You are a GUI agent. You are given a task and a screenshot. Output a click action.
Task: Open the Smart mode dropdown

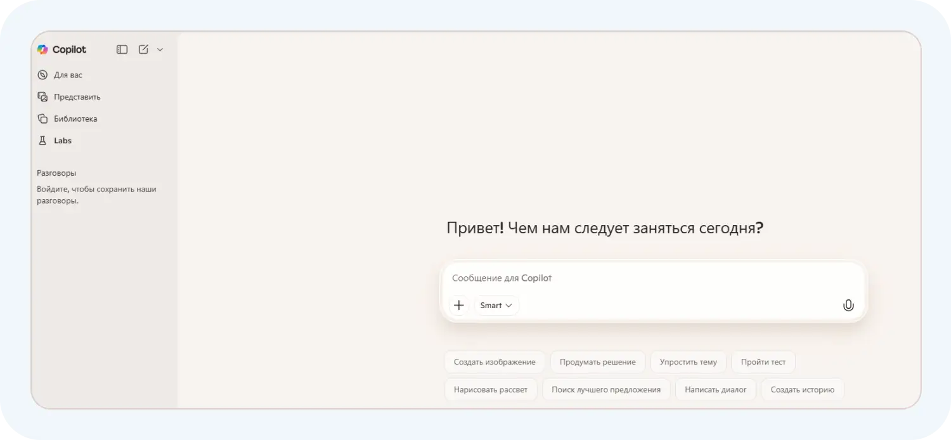(x=496, y=305)
